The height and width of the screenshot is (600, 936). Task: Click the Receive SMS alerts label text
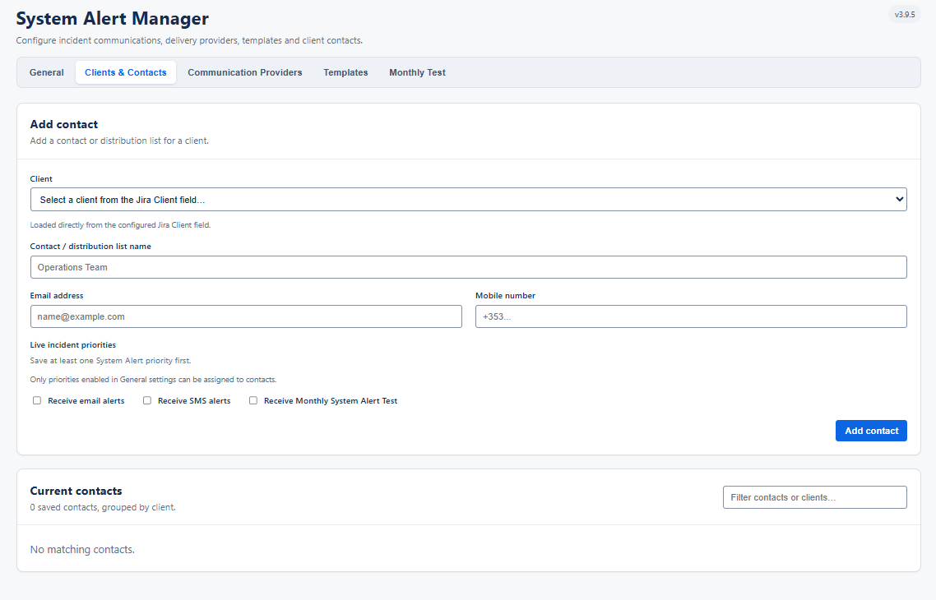[194, 401]
